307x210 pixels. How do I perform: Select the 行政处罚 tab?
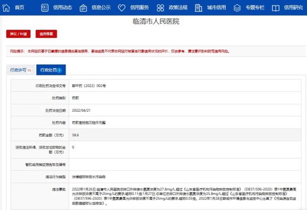51,70
